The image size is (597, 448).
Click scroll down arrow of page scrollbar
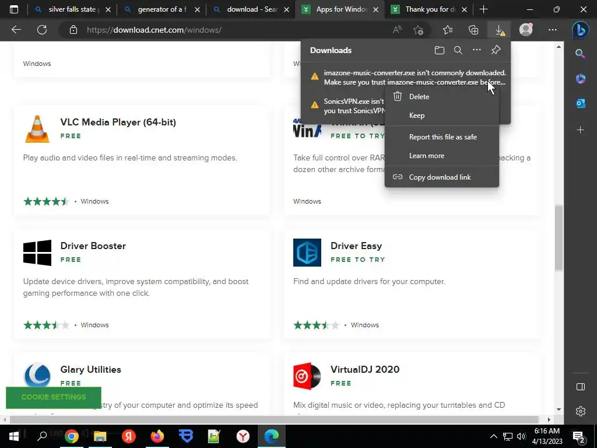pos(559,409)
